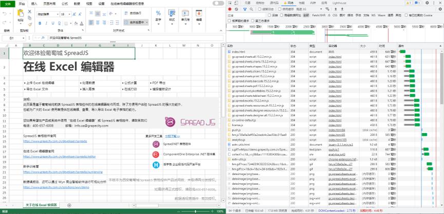The width and height of the screenshot is (444, 214).
Task: Toggle bold formatting with the B icon
Action: coord(40,23)
